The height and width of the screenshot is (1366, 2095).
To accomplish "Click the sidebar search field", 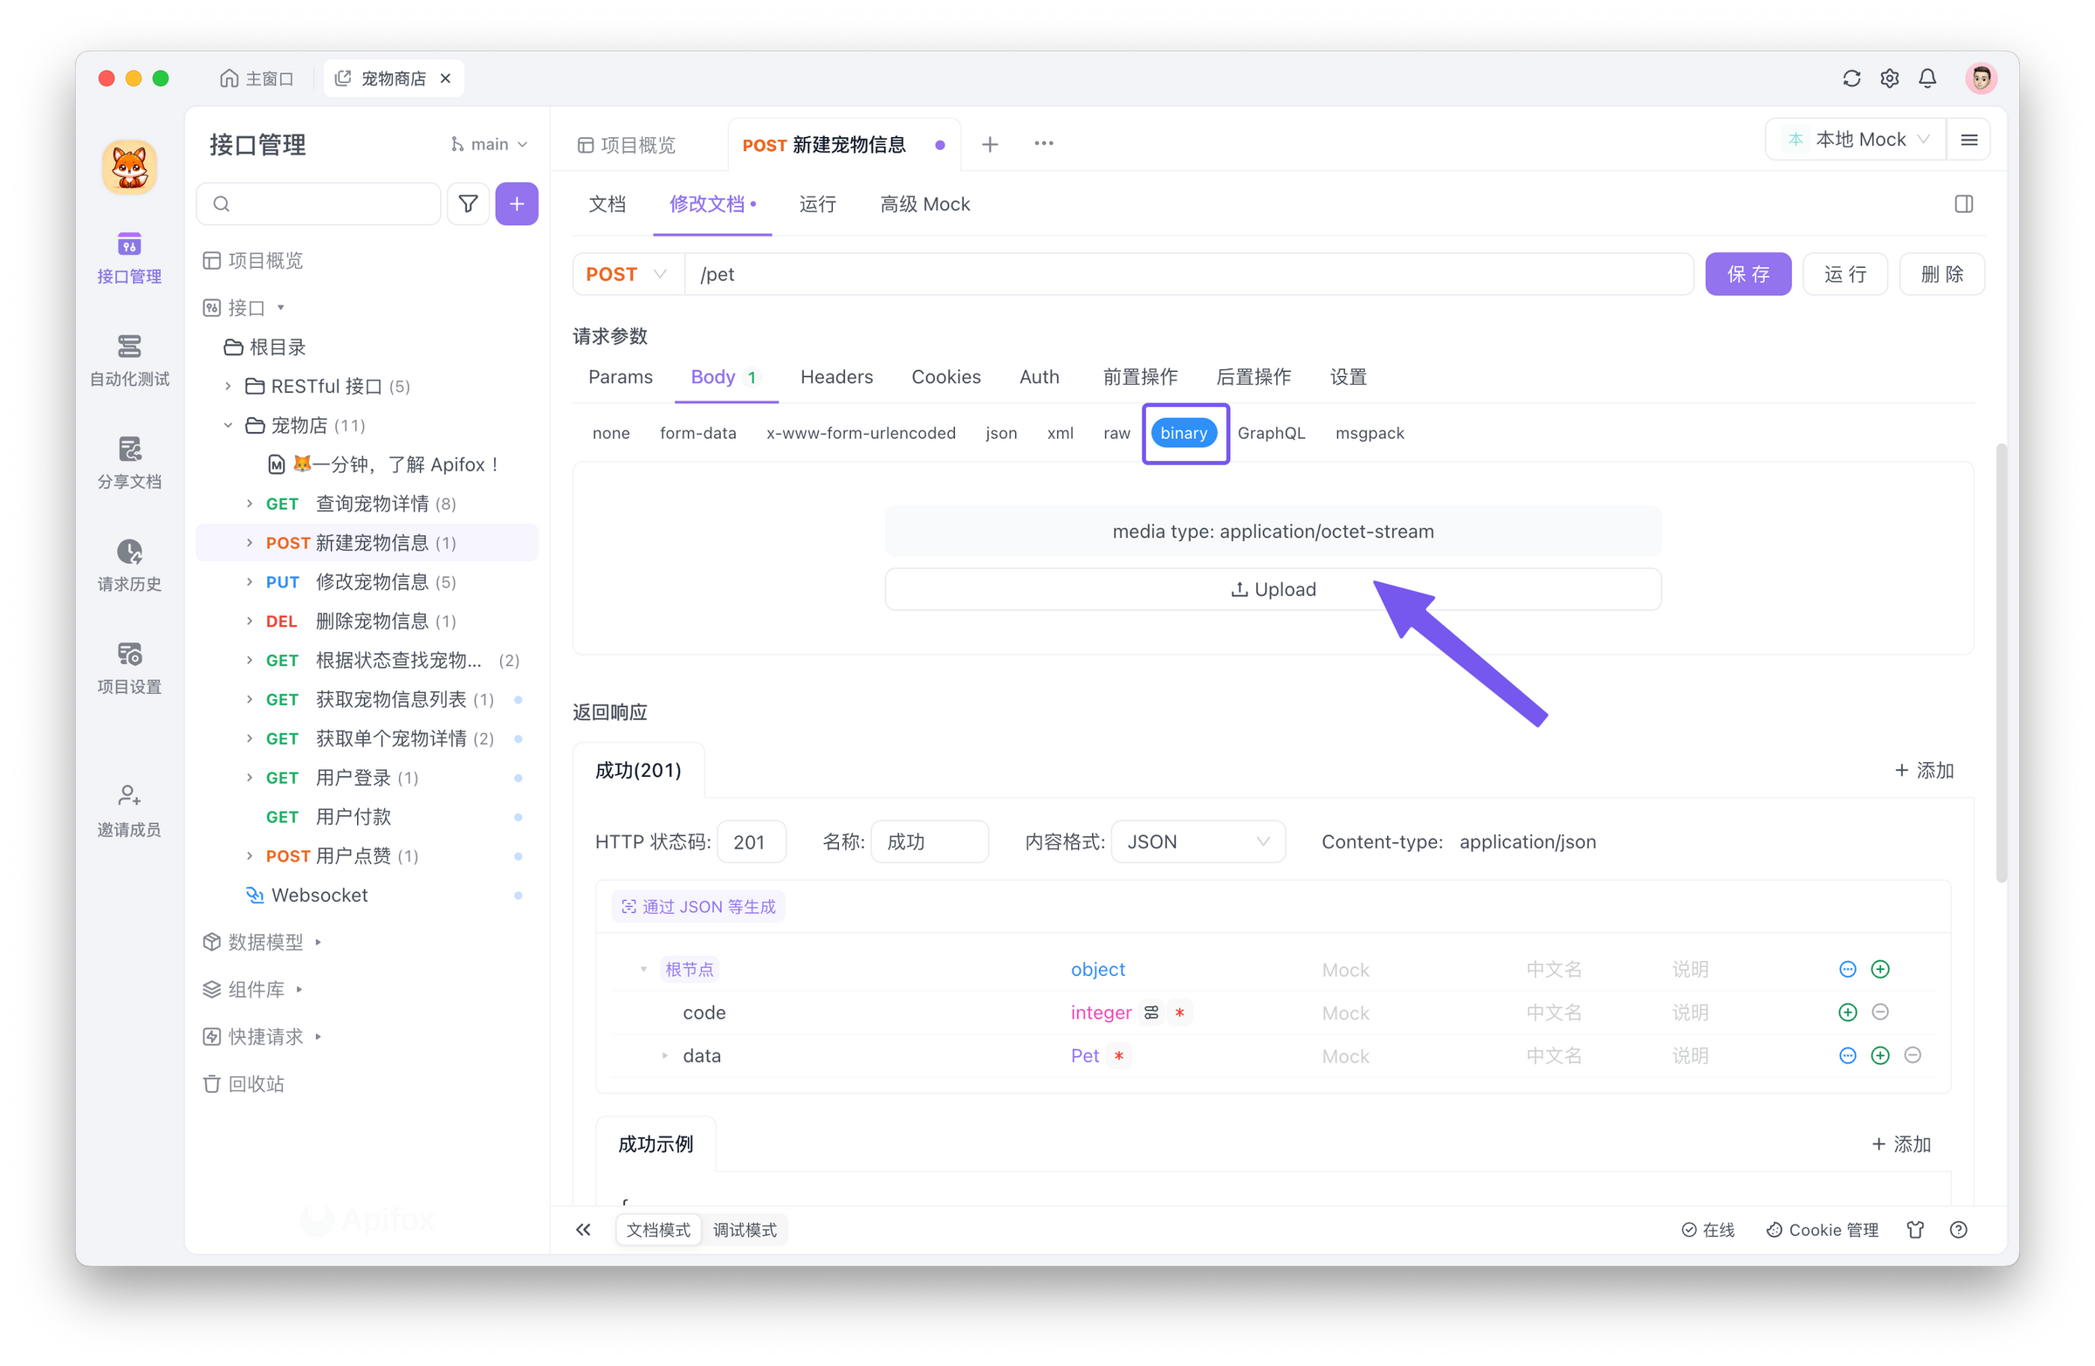I will click(x=319, y=204).
